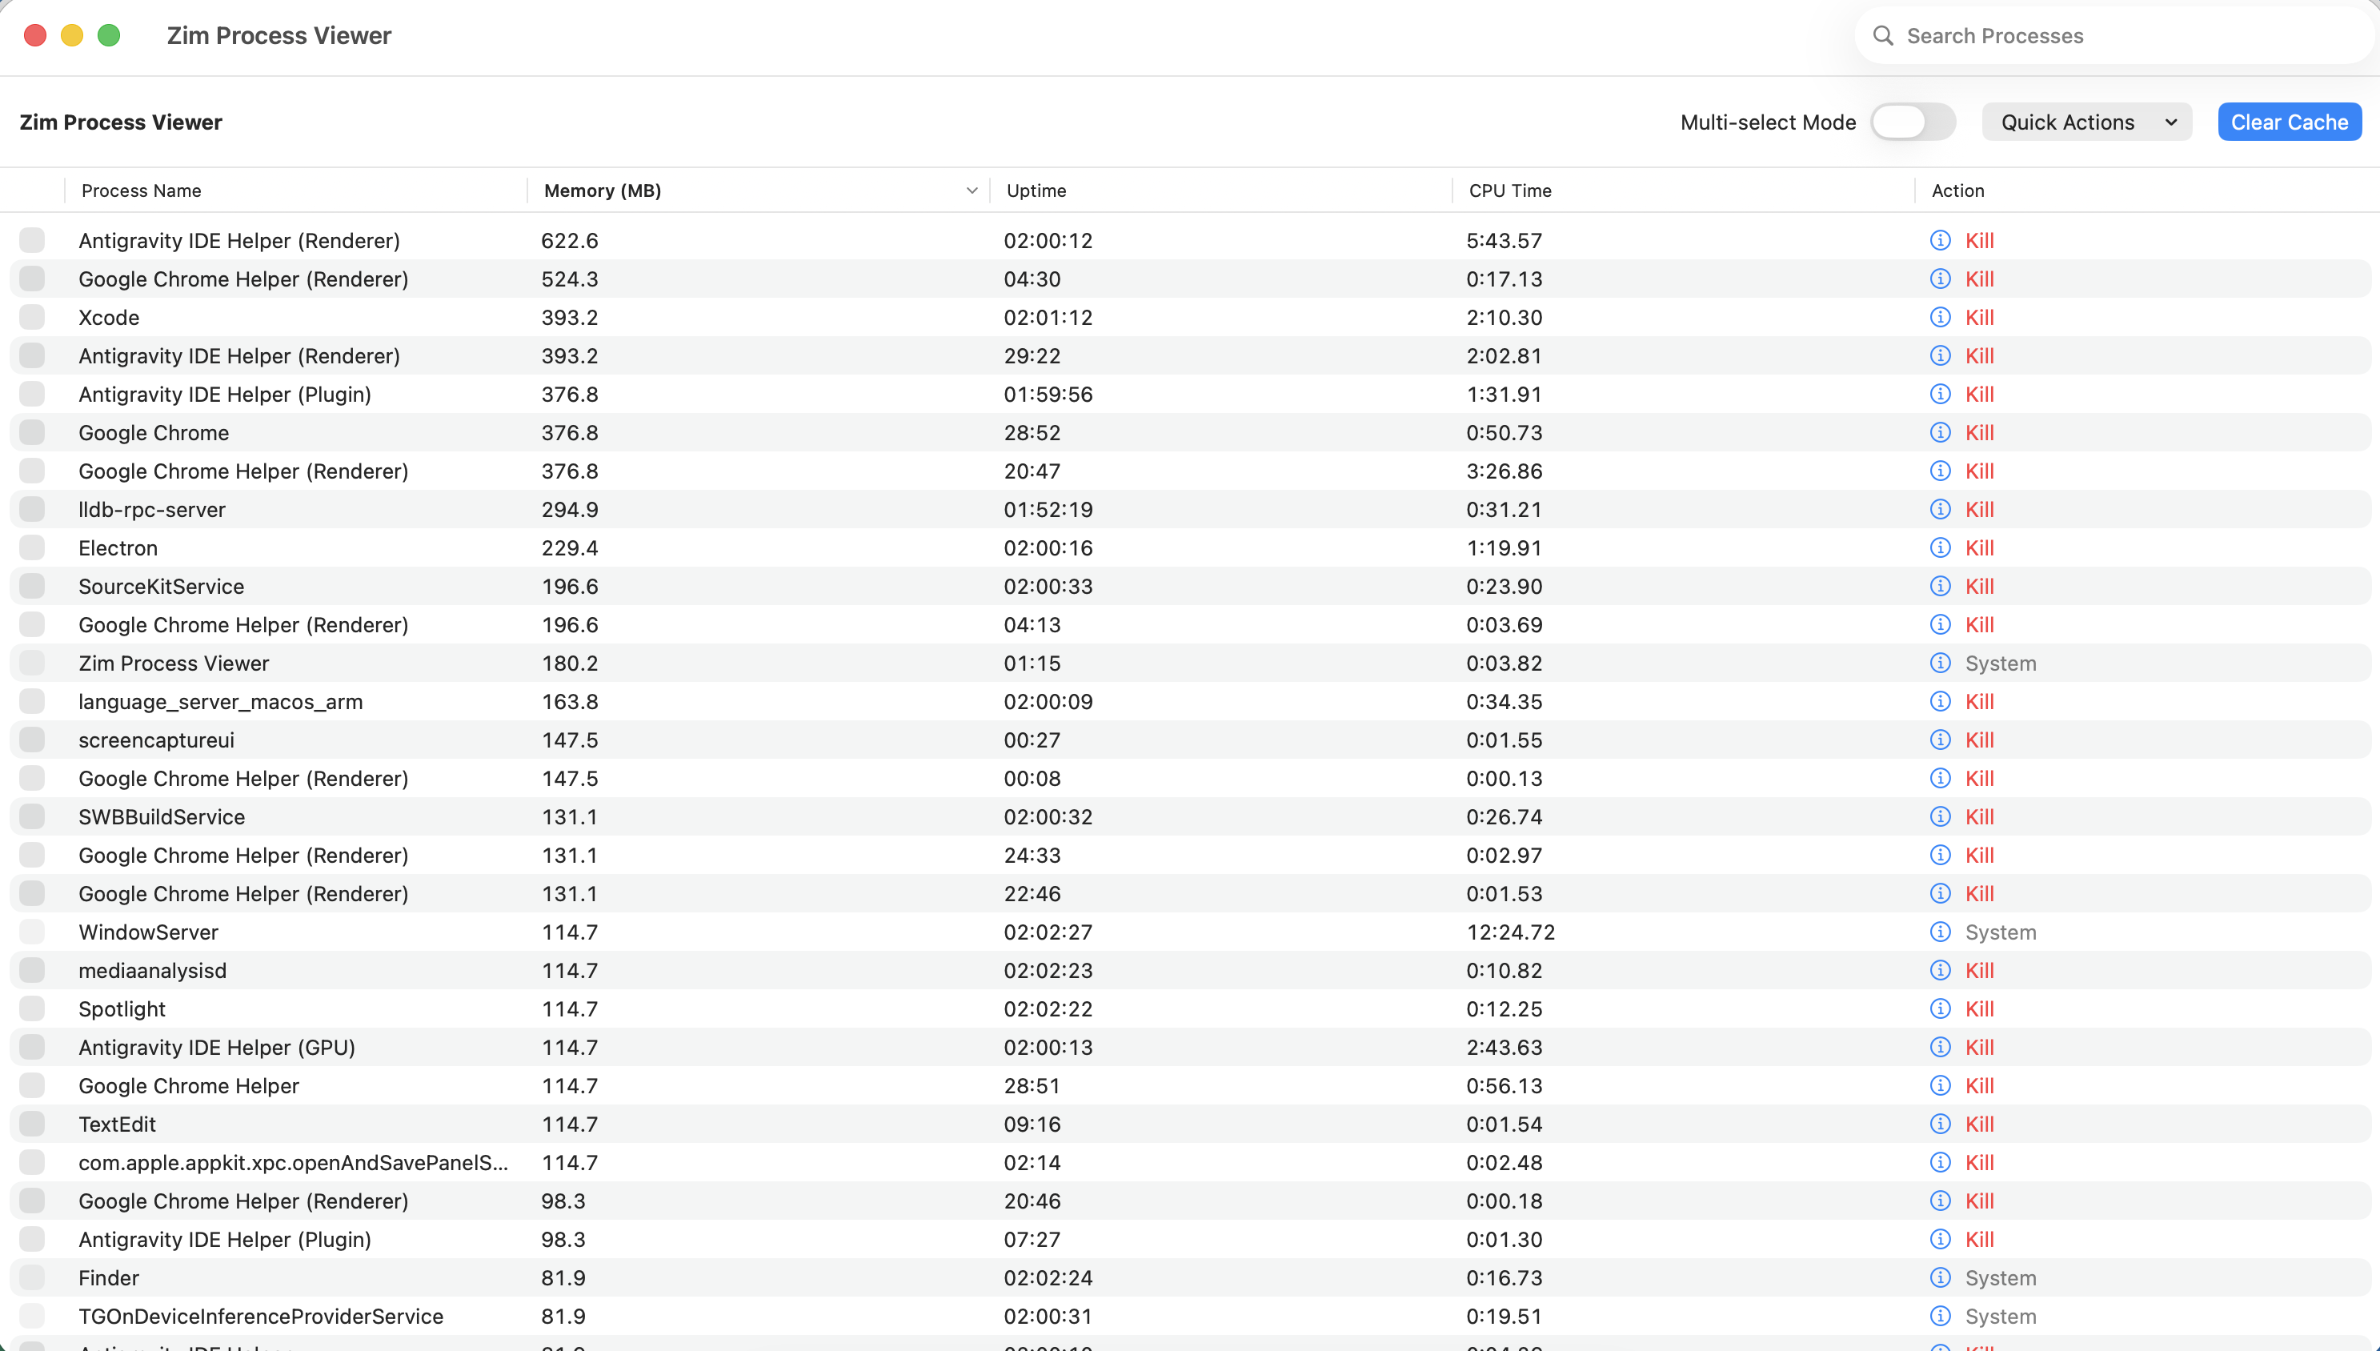Click info icon for WindowServer row
This screenshot has height=1351, width=2380.
pos(1939,932)
